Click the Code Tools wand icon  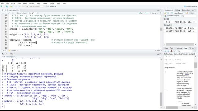[x=33, y=13]
